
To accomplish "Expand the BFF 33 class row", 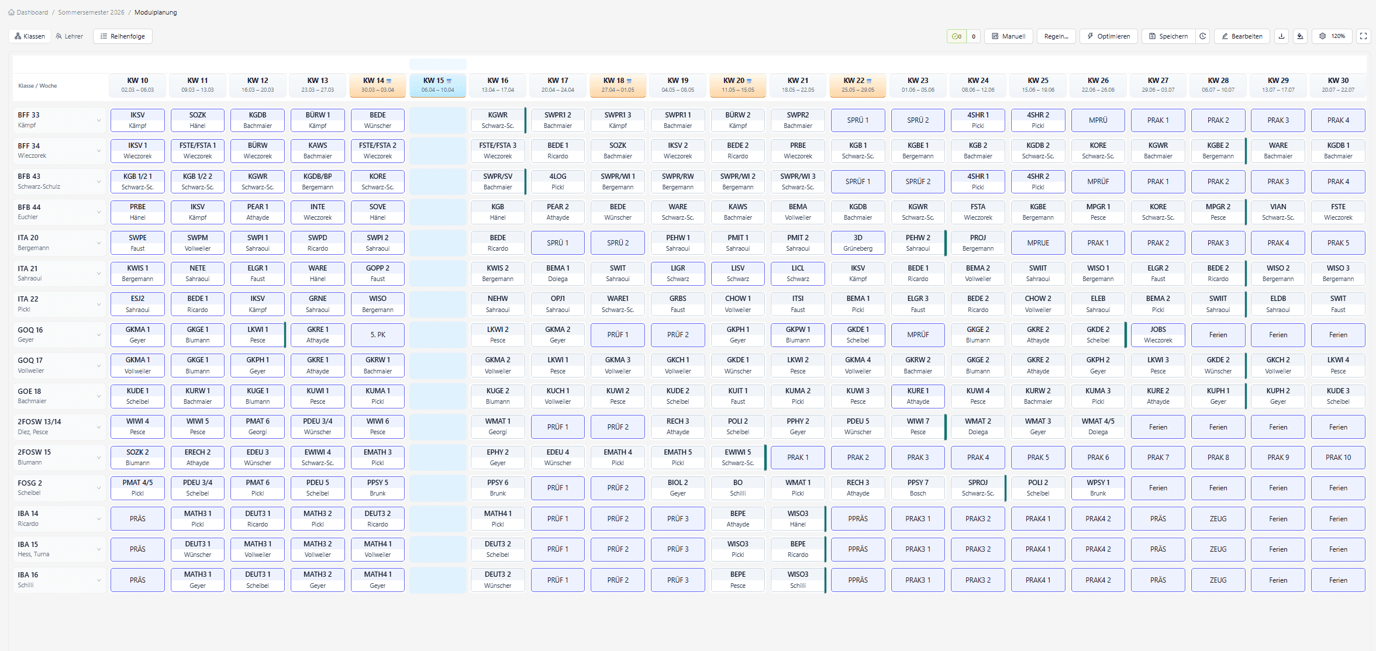I will 98,120.
